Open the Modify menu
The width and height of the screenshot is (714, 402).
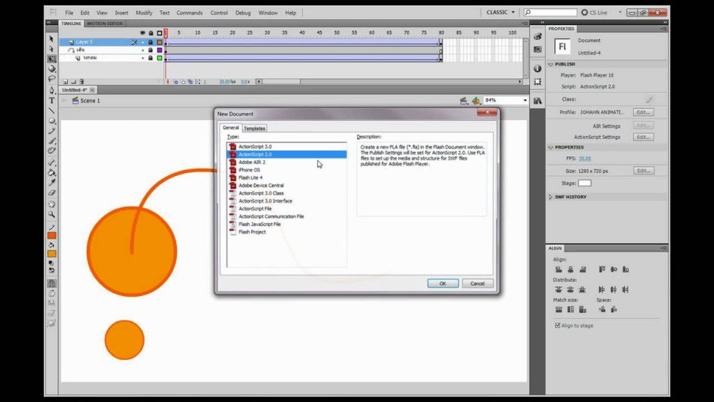pos(144,13)
